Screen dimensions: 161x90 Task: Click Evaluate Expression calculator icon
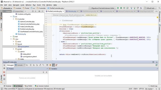click(47, 65)
